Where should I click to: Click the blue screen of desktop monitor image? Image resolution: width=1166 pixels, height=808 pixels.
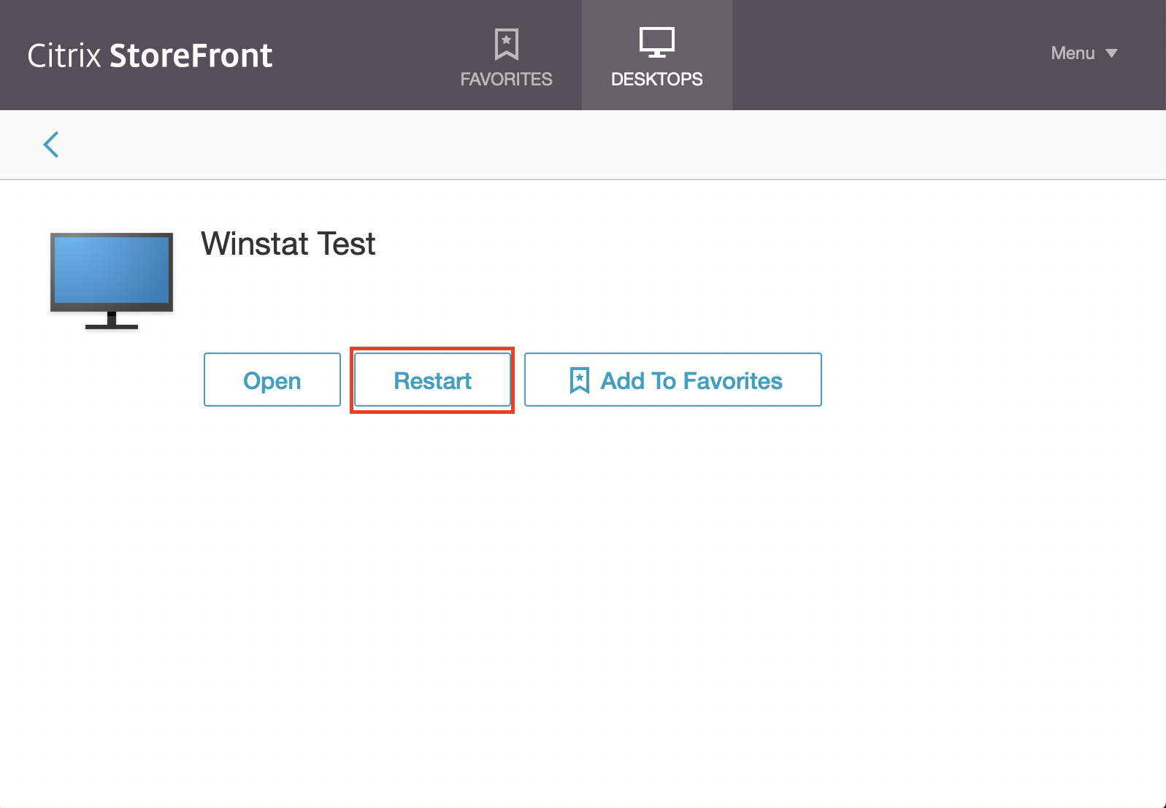tap(112, 269)
